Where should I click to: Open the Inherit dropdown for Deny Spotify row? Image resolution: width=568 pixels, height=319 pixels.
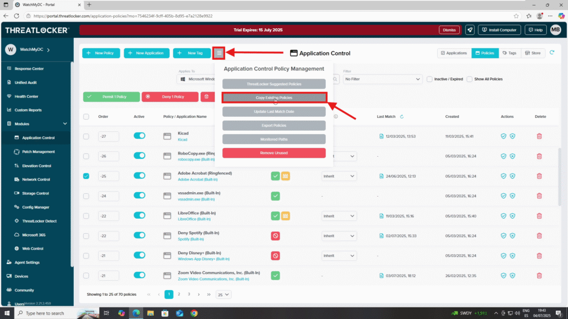tap(339, 236)
